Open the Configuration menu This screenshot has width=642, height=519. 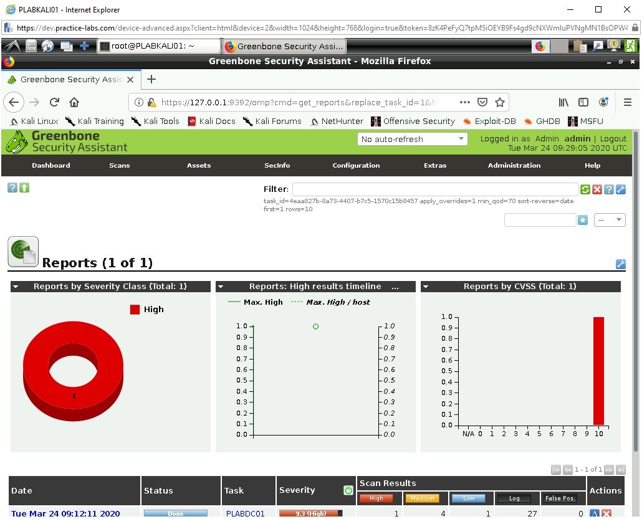click(356, 165)
